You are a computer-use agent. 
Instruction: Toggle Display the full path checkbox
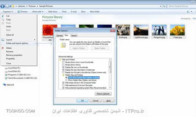[x=63, y=72]
